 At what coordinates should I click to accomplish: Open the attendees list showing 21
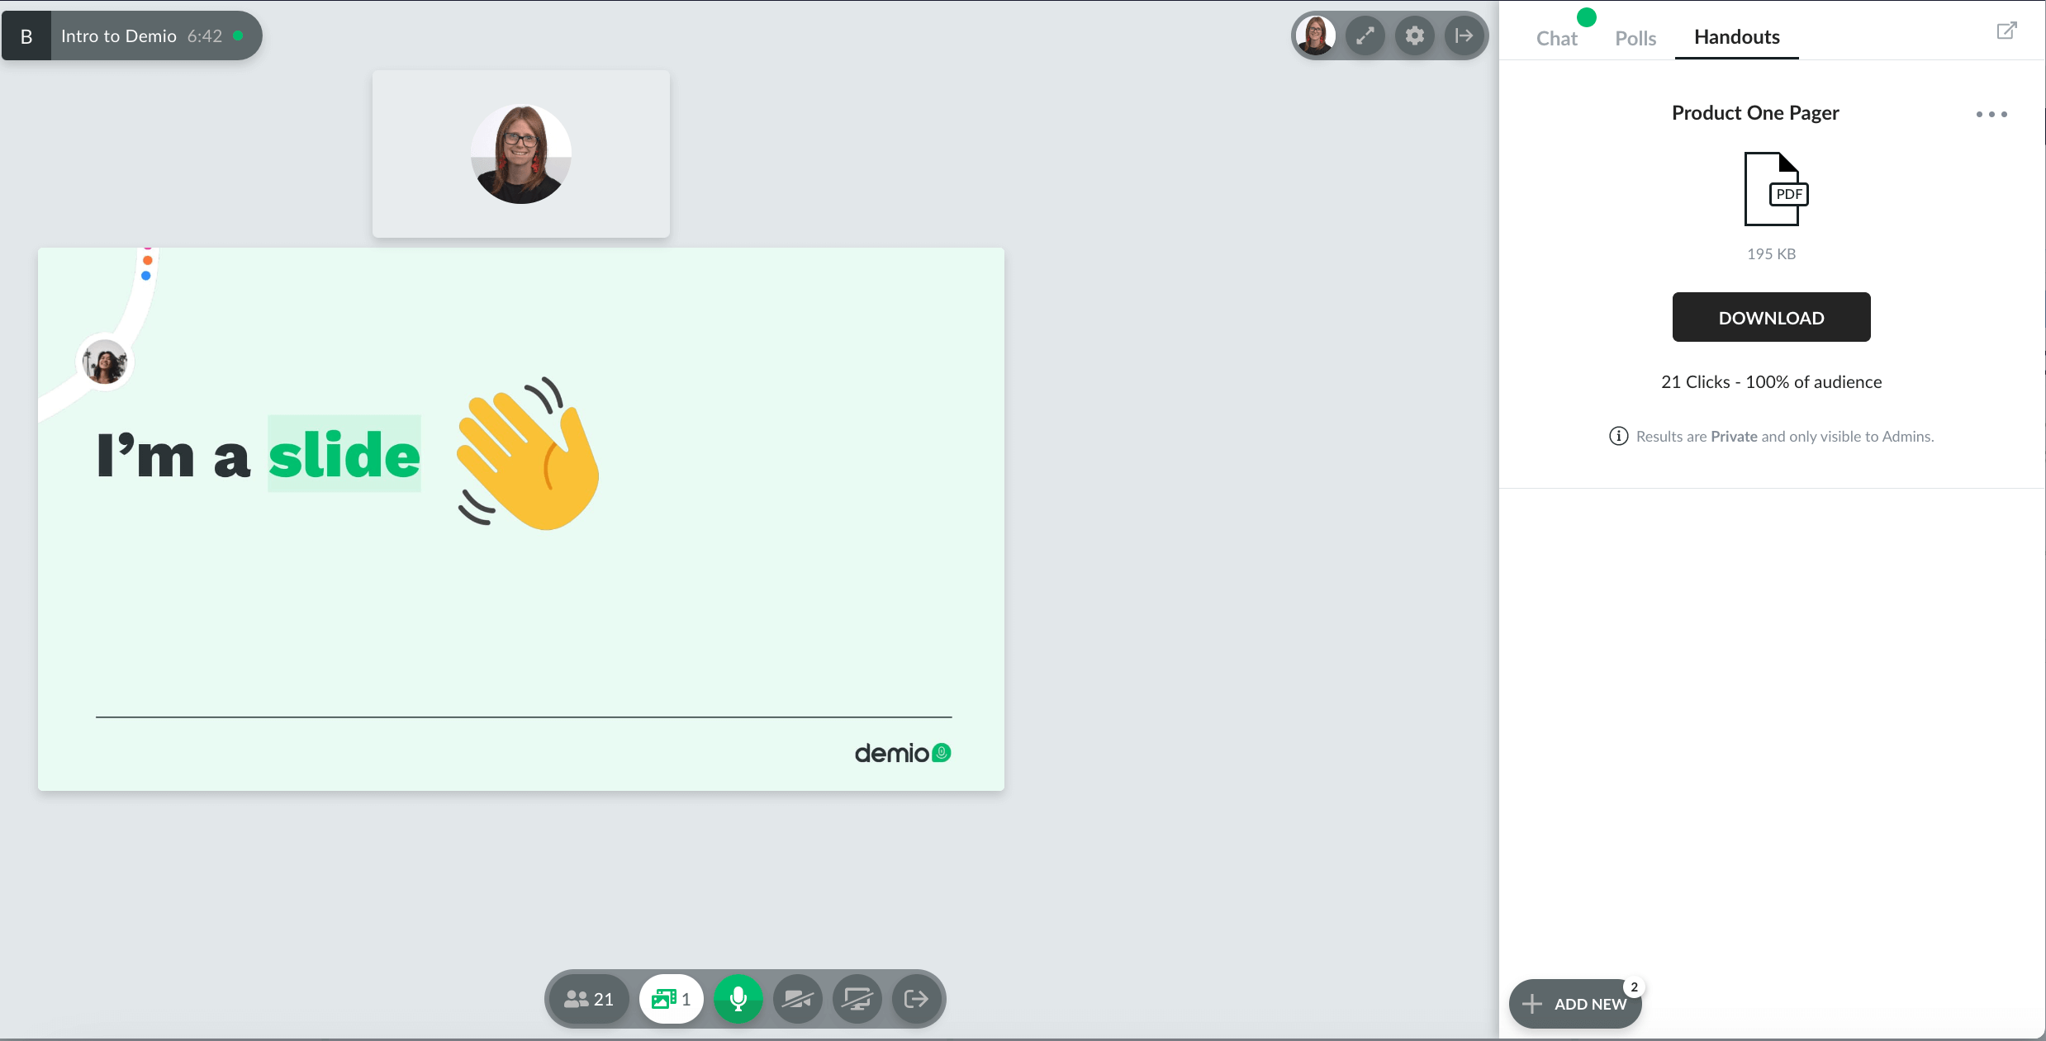[589, 999]
